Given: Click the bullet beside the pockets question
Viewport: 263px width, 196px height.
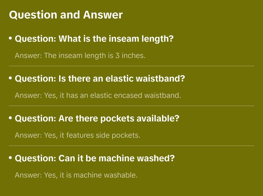Looking at the screenshot, I should point(11,118).
